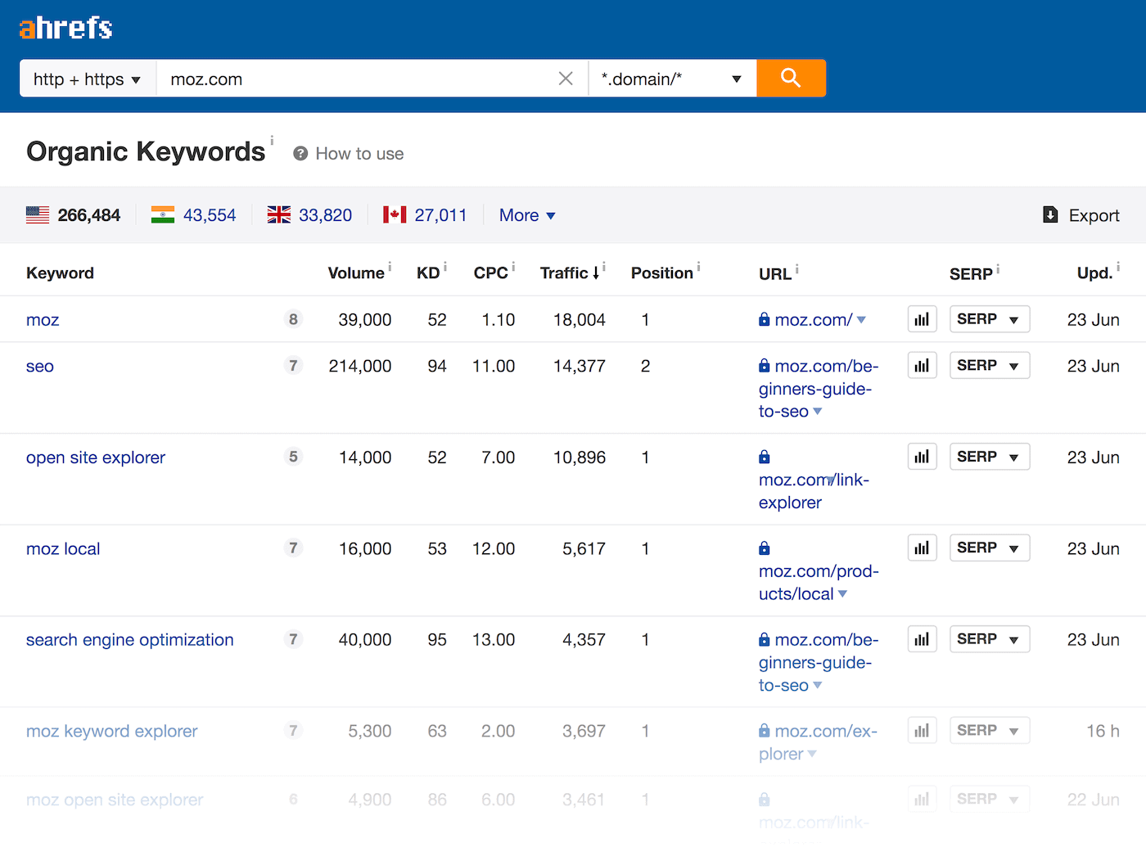The height and width of the screenshot is (861, 1146).
Task: Sort by KD column header
Action: tap(428, 273)
